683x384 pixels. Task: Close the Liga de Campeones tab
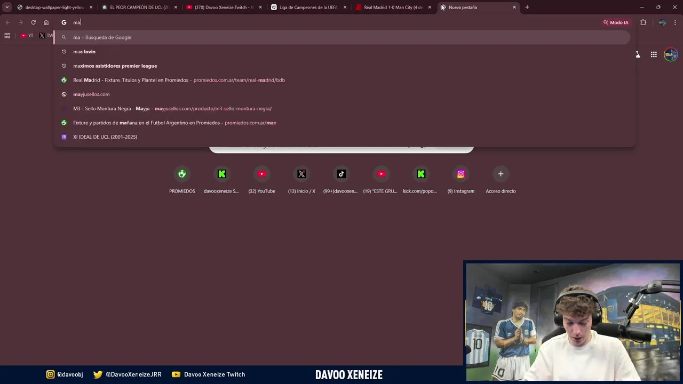345,7
